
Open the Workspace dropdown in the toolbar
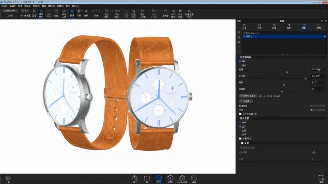[x=10, y=10]
